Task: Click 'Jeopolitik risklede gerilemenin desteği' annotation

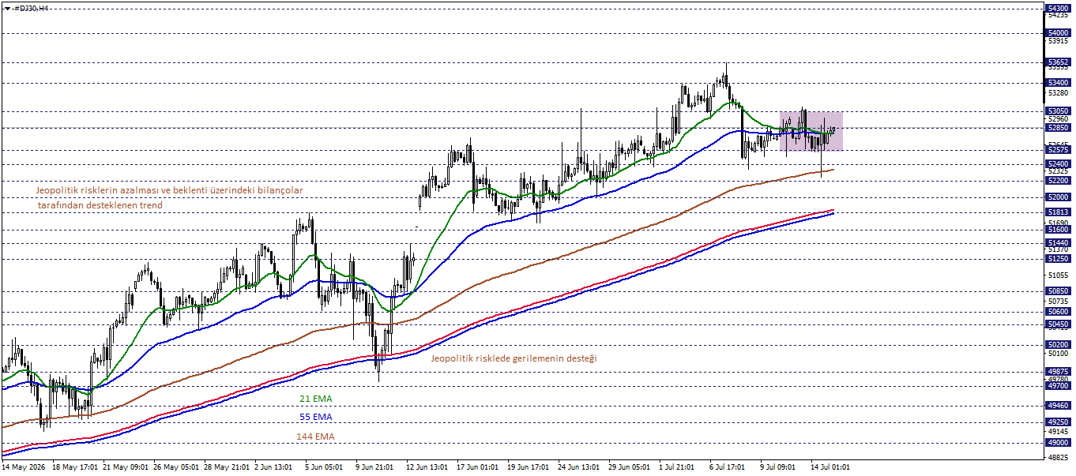Action: click(514, 358)
